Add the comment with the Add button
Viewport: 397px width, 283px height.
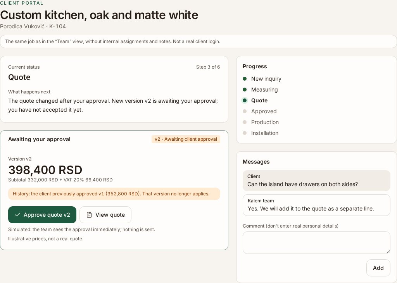coord(378,268)
